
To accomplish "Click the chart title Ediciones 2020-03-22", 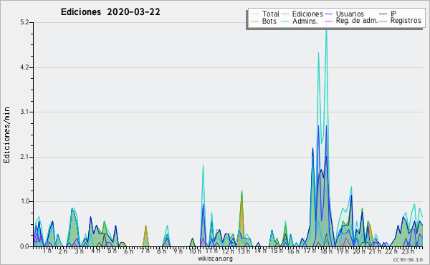I will [110, 12].
